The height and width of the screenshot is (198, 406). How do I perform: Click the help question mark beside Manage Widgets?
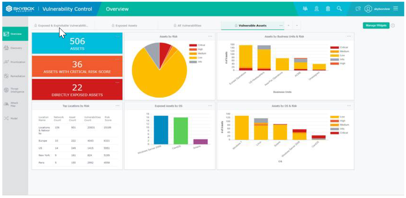[393, 25]
